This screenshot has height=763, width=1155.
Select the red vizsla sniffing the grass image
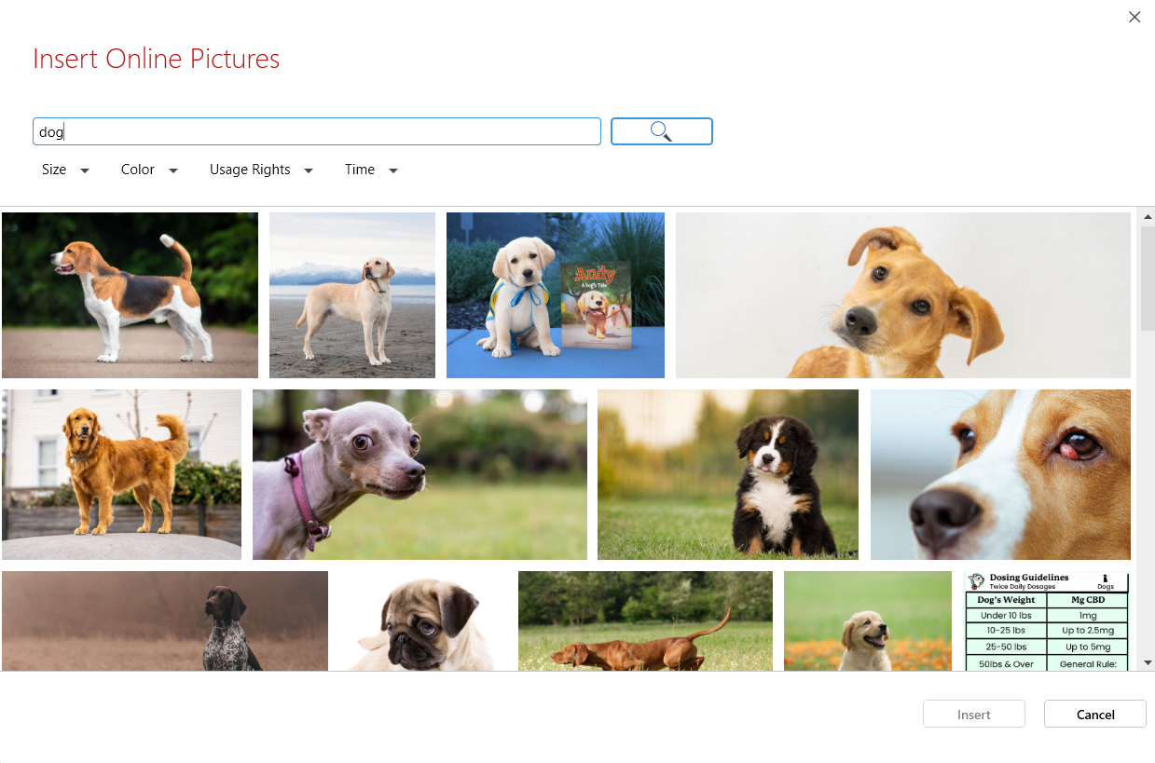click(x=645, y=620)
